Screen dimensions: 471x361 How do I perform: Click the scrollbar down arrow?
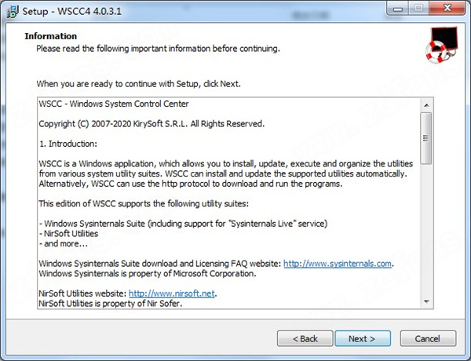click(x=426, y=301)
